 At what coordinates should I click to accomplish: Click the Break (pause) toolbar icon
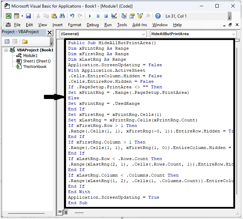coord(98,16)
